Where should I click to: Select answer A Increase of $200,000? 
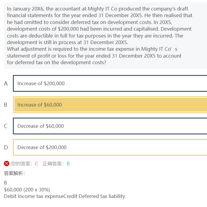110,83
